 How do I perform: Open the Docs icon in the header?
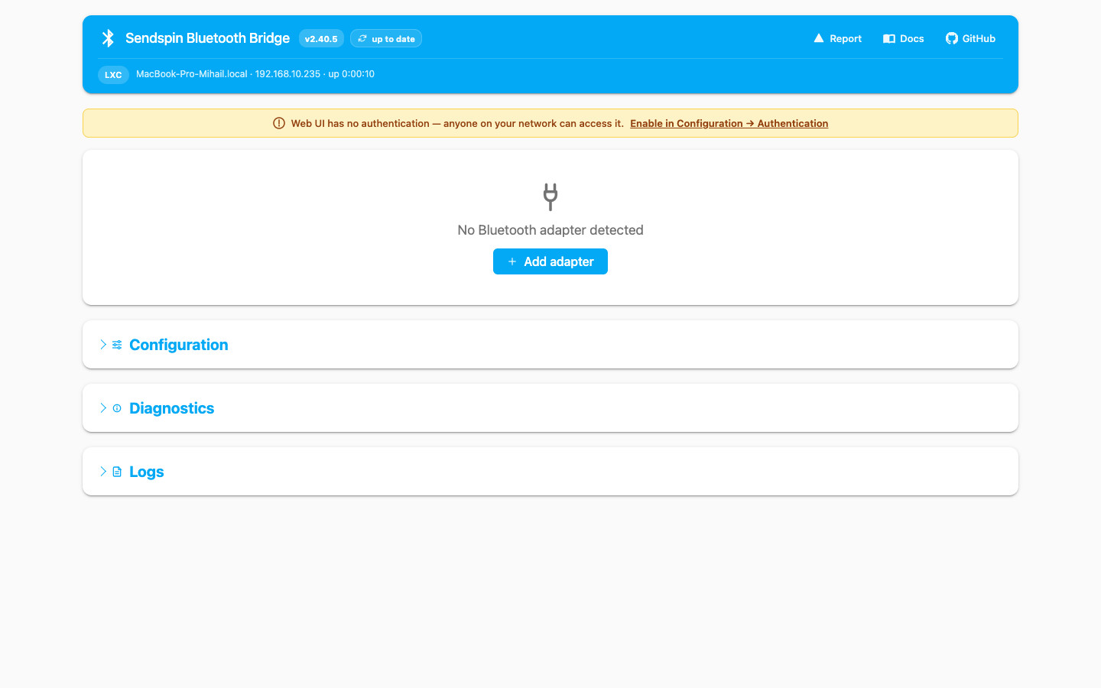pos(888,38)
